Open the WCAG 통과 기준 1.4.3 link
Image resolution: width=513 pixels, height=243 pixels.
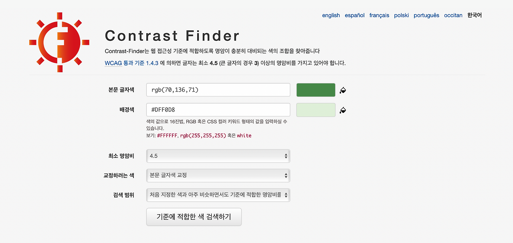pyautogui.click(x=132, y=63)
